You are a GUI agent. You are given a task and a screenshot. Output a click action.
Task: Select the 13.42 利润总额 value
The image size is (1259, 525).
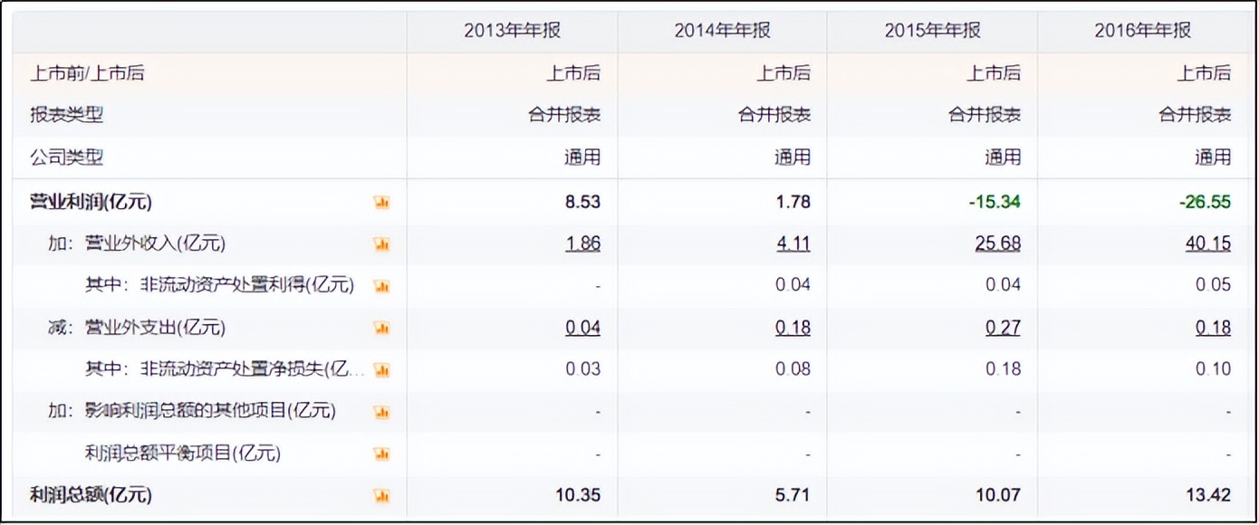coord(1209,495)
